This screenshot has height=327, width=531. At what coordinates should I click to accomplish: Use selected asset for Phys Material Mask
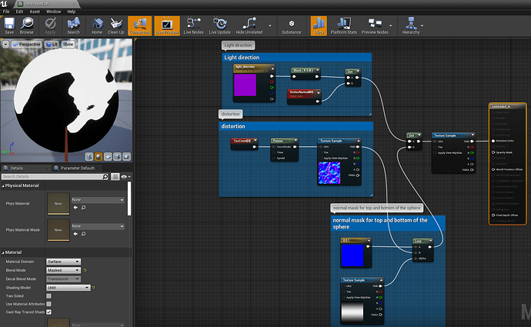point(75,234)
